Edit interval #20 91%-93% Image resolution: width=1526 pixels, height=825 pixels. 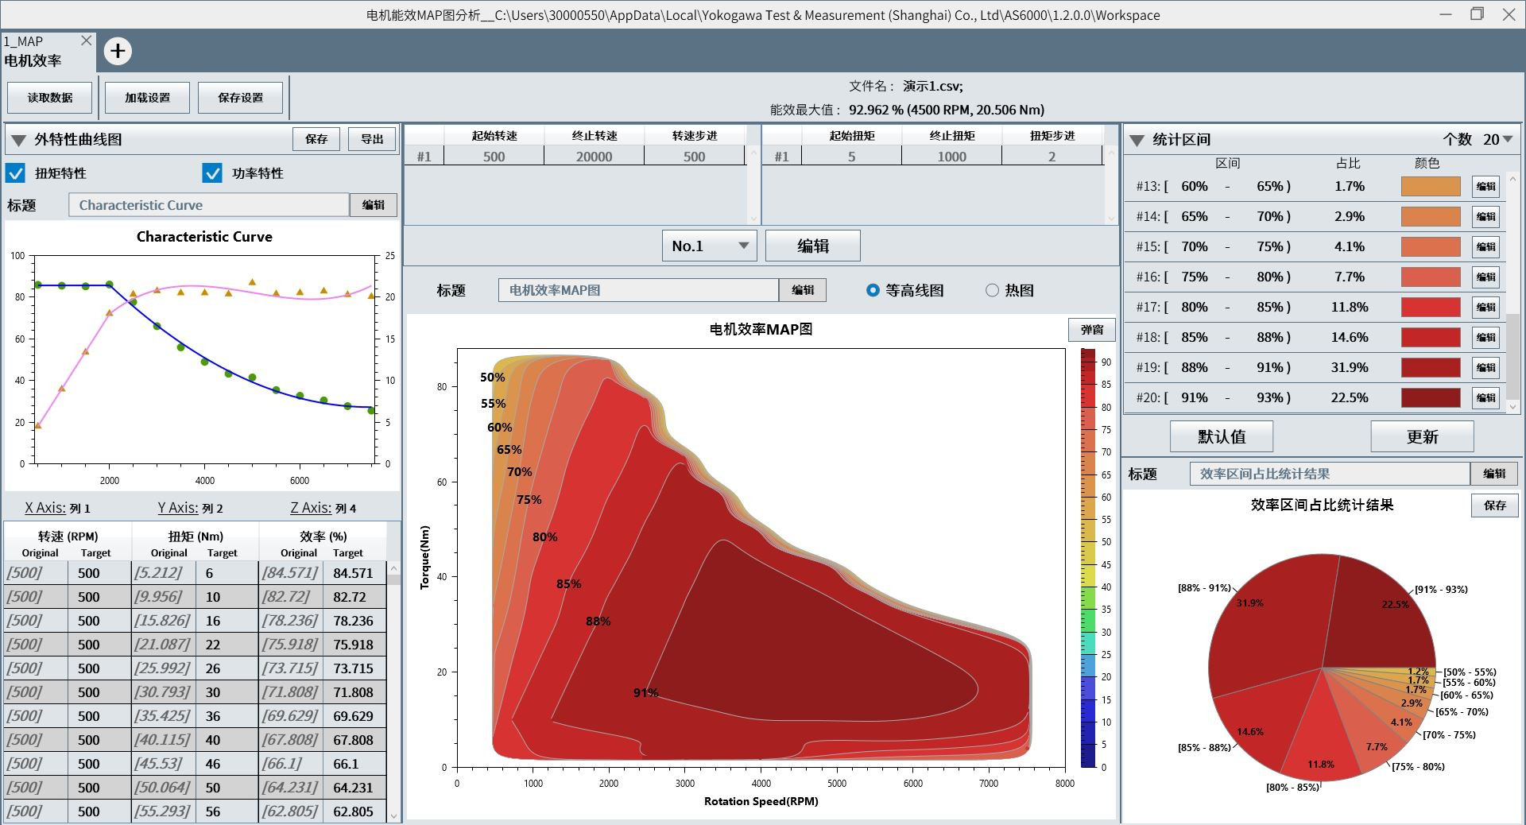pyautogui.click(x=1485, y=398)
